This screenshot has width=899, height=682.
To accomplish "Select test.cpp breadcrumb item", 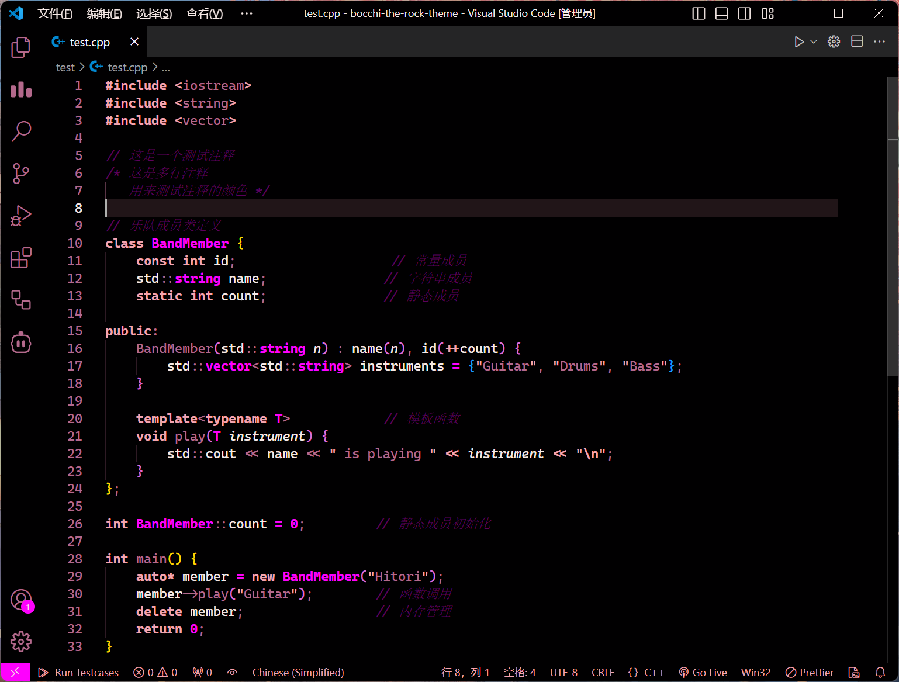I will click(x=119, y=68).
